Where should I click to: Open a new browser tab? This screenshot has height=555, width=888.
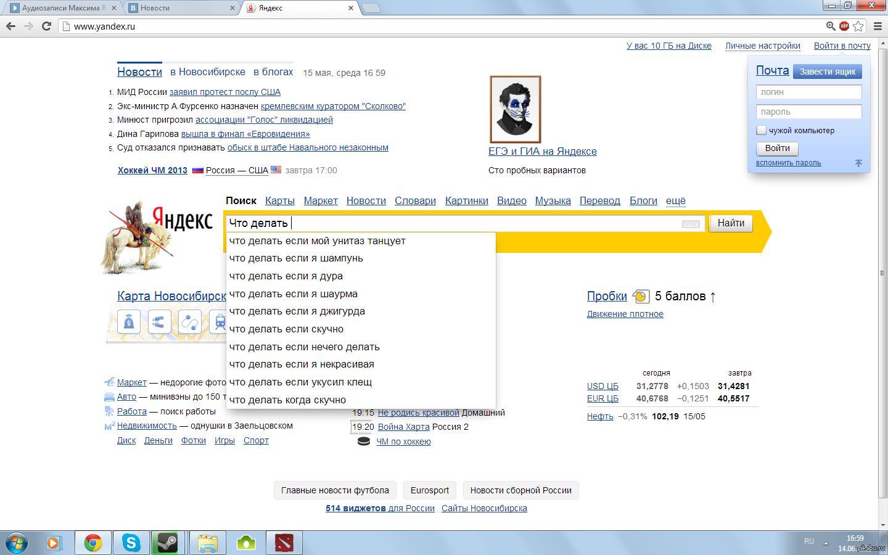tap(371, 8)
